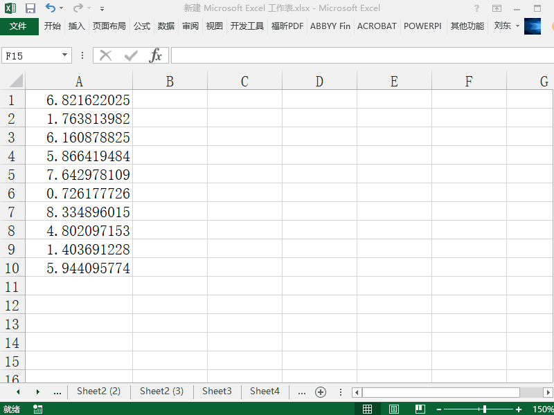Select column F header
The image size is (554, 415).
coord(469,81)
